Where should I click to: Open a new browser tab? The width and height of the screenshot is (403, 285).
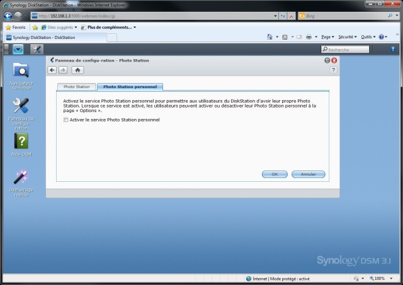pos(111,38)
